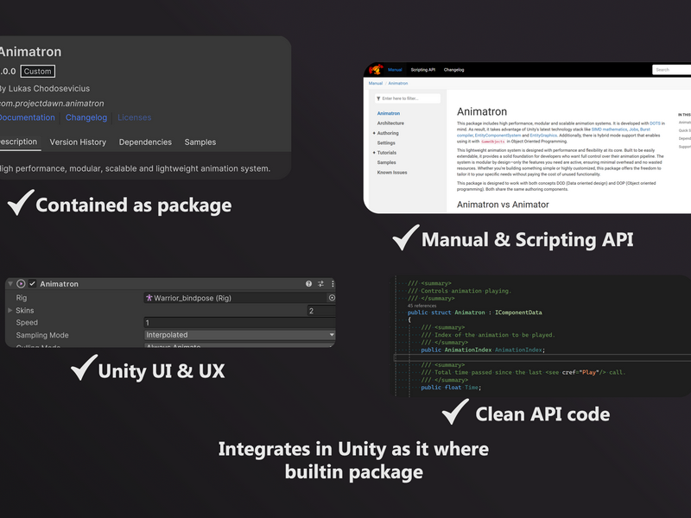The width and height of the screenshot is (691, 518).
Task: Click 'public float Time' code line
Action: pos(451,387)
